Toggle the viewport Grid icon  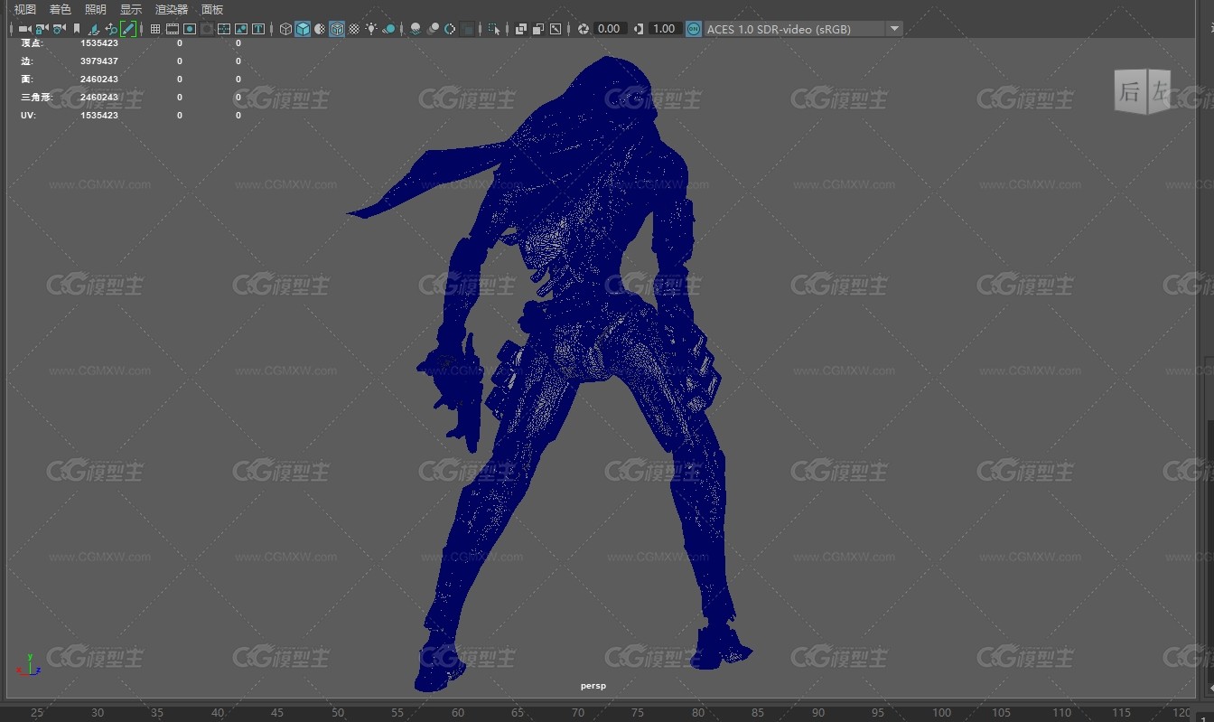(x=154, y=29)
